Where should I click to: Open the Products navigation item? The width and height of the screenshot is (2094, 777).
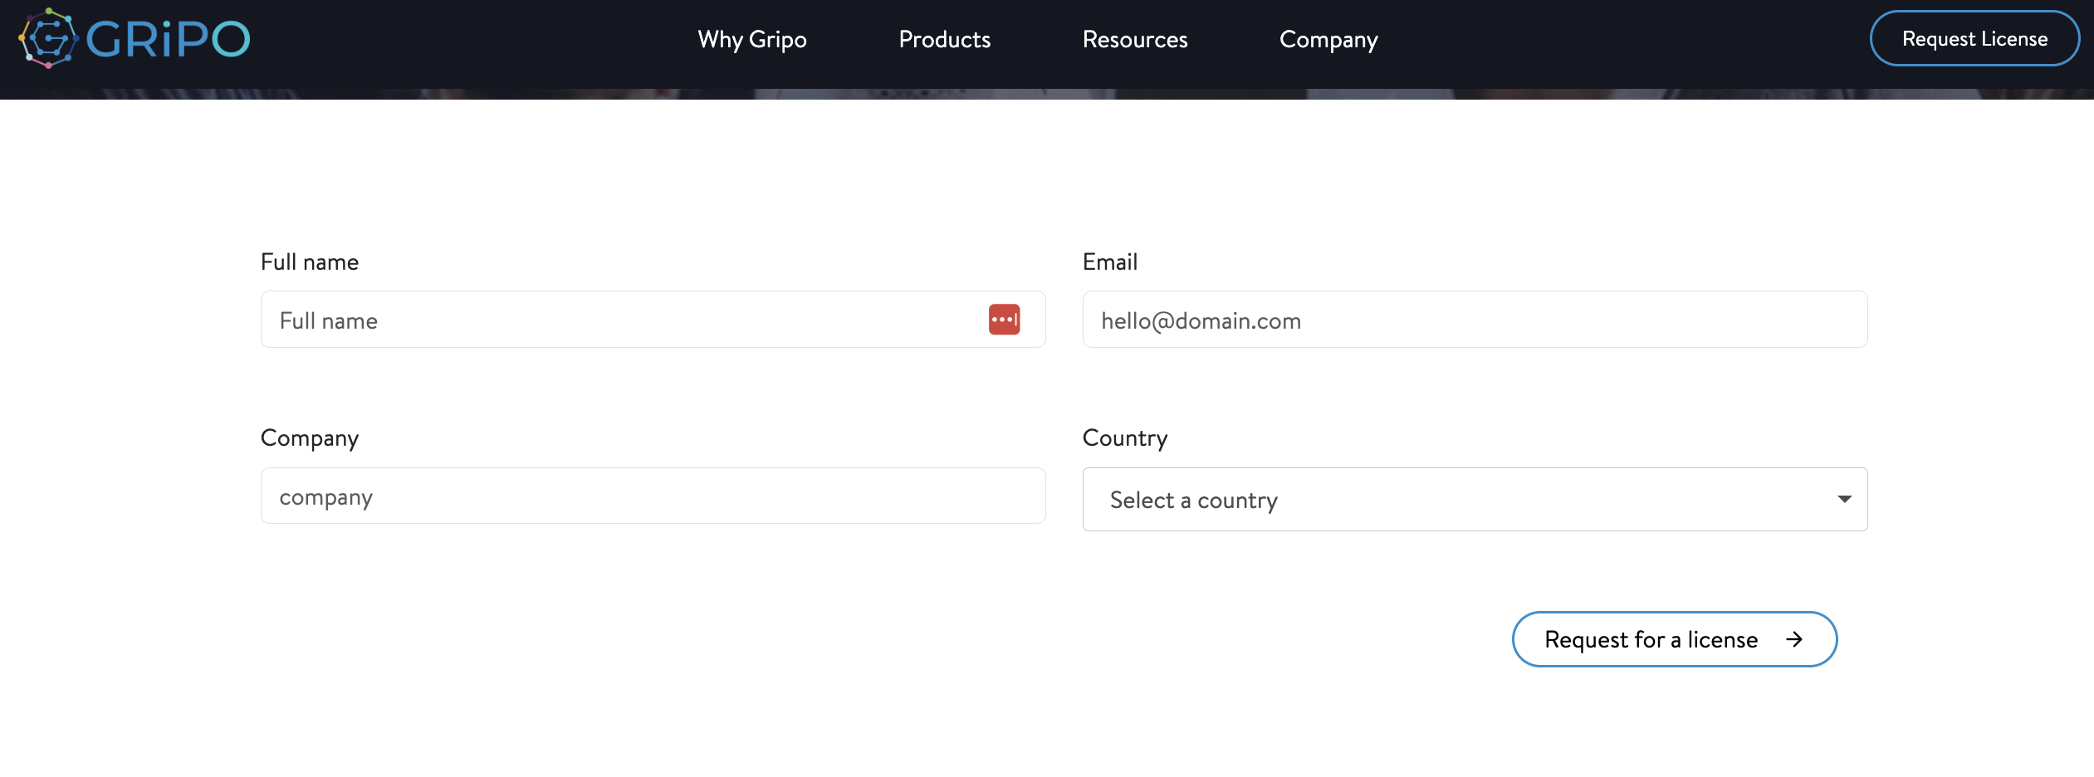click(x=944, y=39)
